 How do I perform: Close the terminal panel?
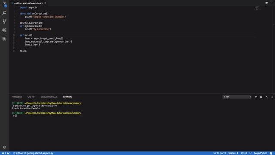pos(272,97)
